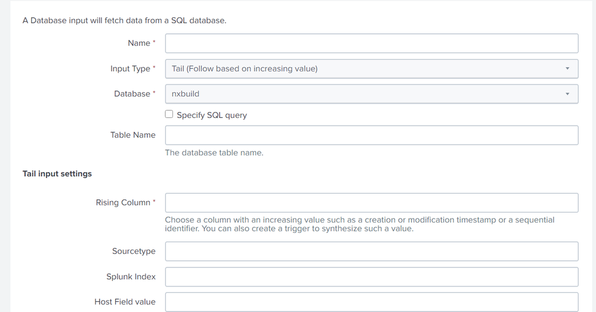Click the 'Name' field label

coord(139,43)
